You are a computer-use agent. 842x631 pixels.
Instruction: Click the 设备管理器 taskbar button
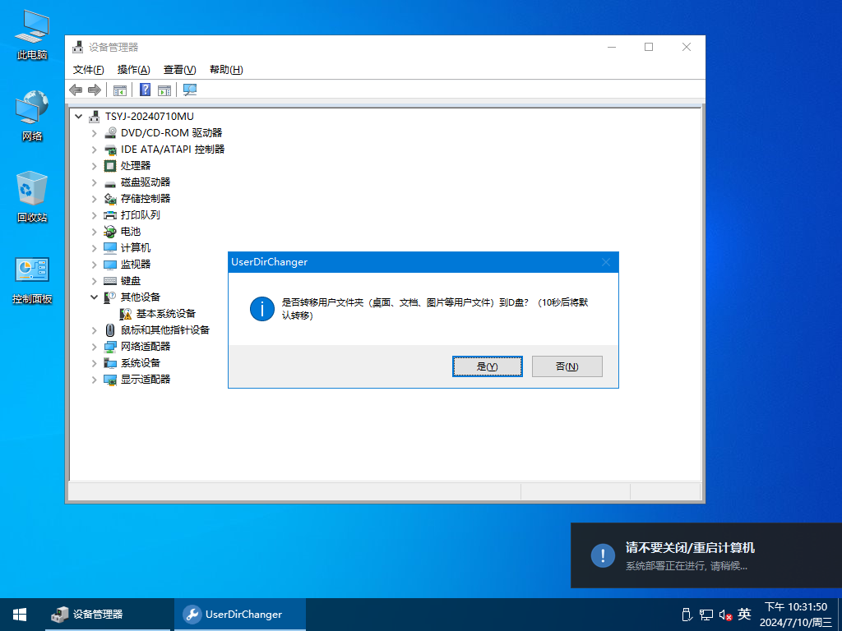point(87,614)
